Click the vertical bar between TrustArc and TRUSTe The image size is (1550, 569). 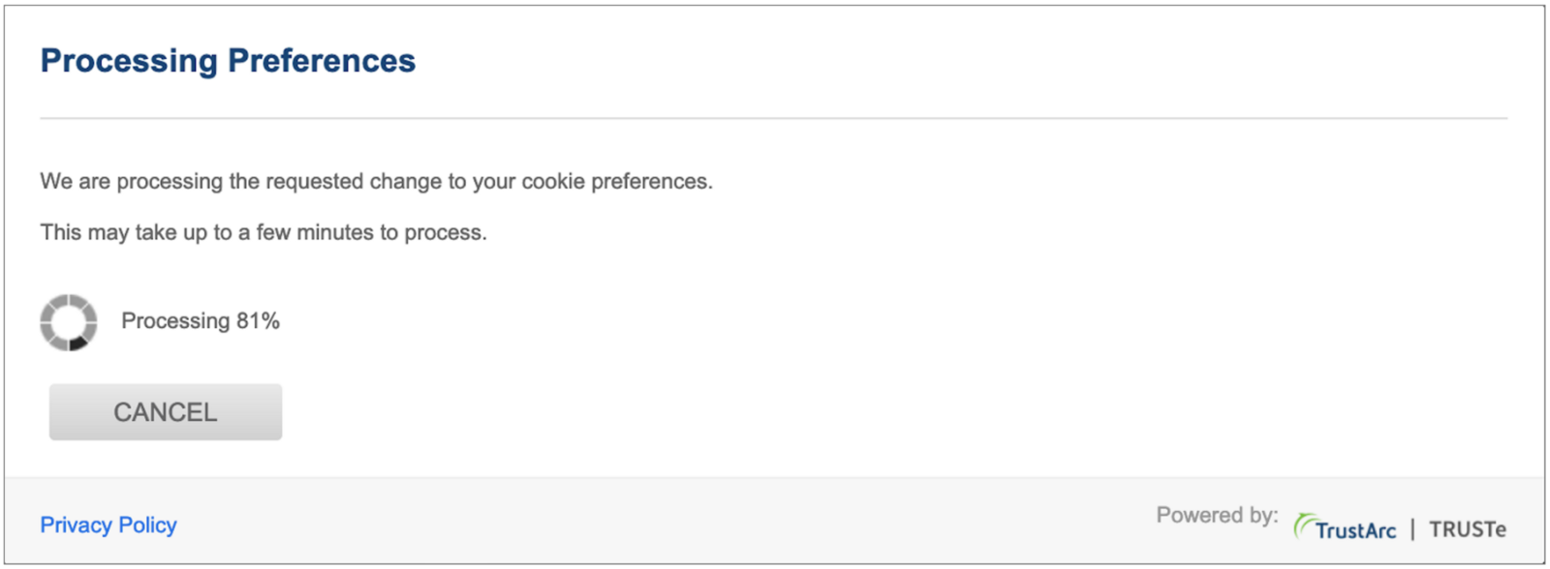pos(1412,528)
